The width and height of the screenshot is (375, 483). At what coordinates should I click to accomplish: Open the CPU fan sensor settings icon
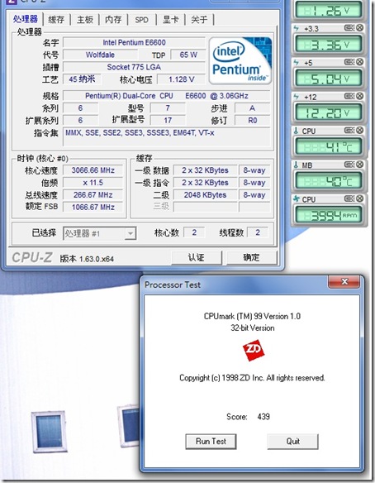[x=349, y=199]
